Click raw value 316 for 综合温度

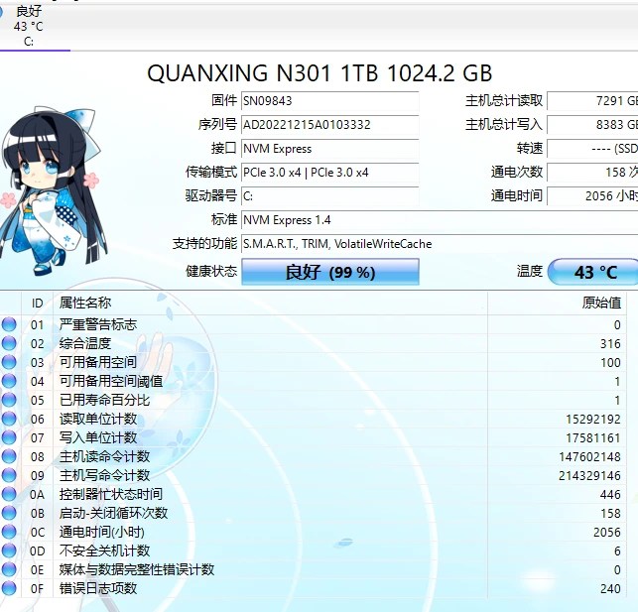610,344
